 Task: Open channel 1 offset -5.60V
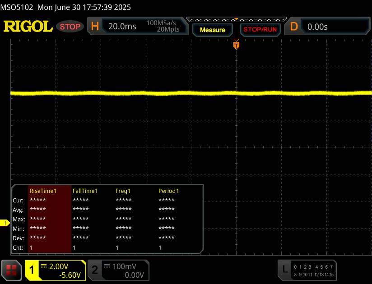[70, 275]
